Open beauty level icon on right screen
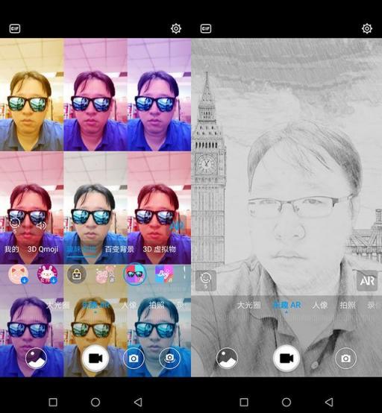 point(206,280)
